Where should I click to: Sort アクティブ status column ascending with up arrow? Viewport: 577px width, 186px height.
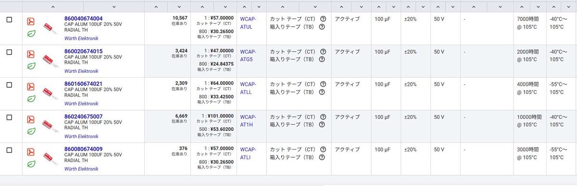(341, 7)
